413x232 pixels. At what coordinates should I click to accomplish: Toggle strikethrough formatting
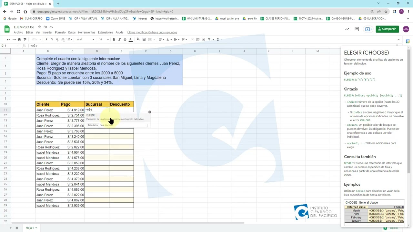pyautogui.click(x=125, y=40)
